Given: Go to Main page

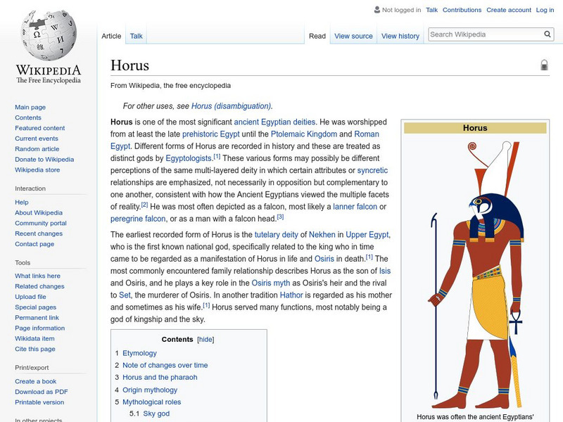Looking at the screenshot, I should point(30,107).
